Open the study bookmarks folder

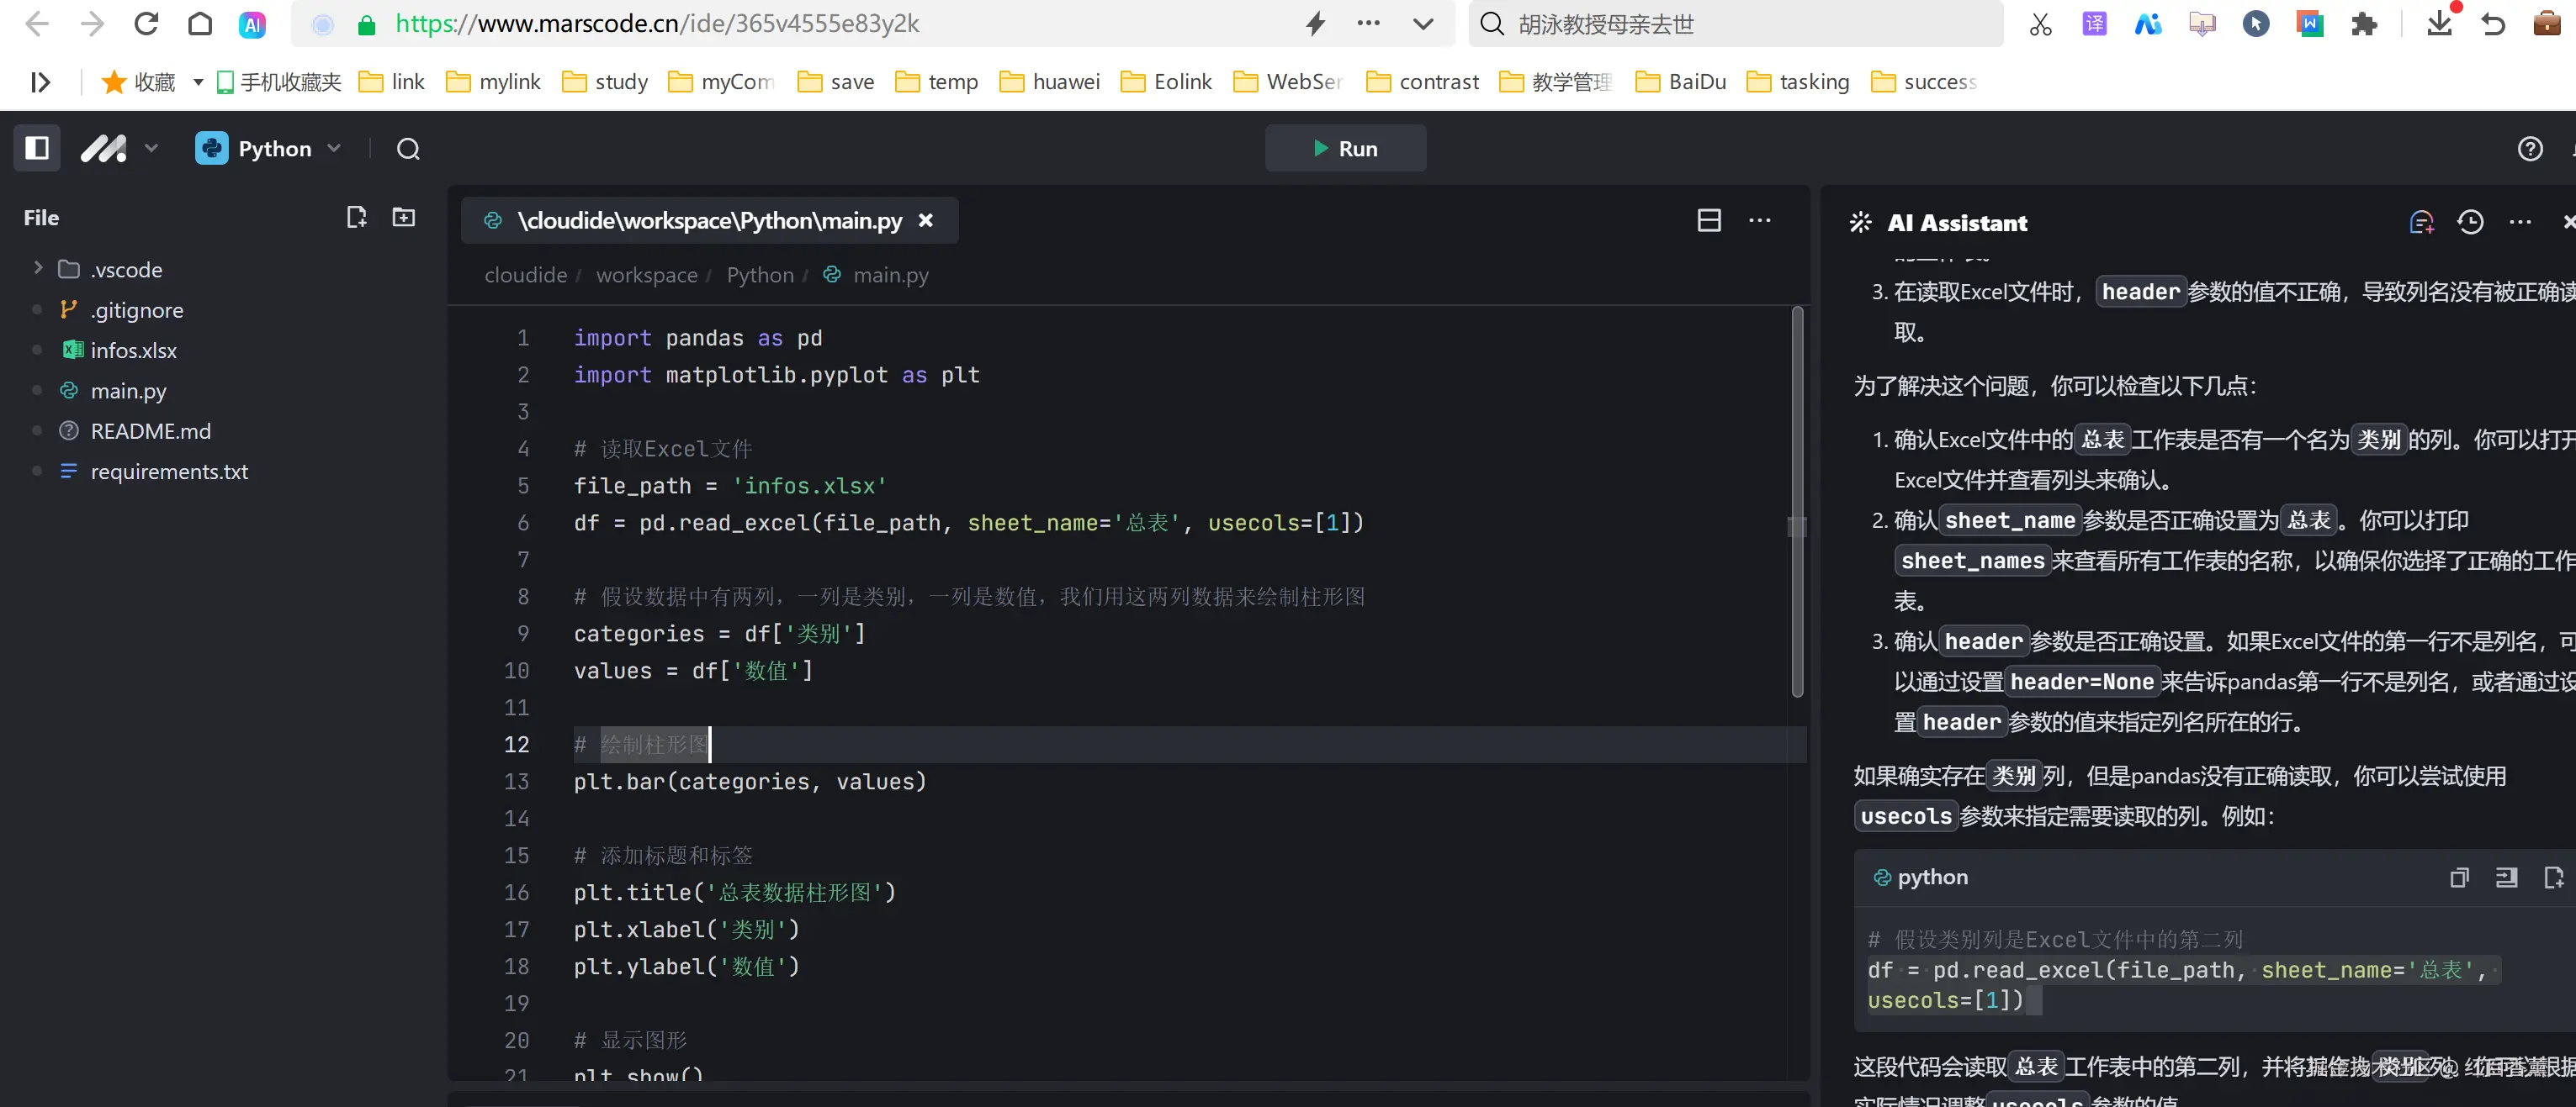click(x=605, y=81)
